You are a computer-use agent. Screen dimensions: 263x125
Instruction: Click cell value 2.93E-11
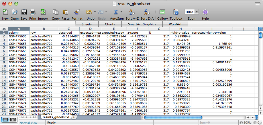pos(180,92)
